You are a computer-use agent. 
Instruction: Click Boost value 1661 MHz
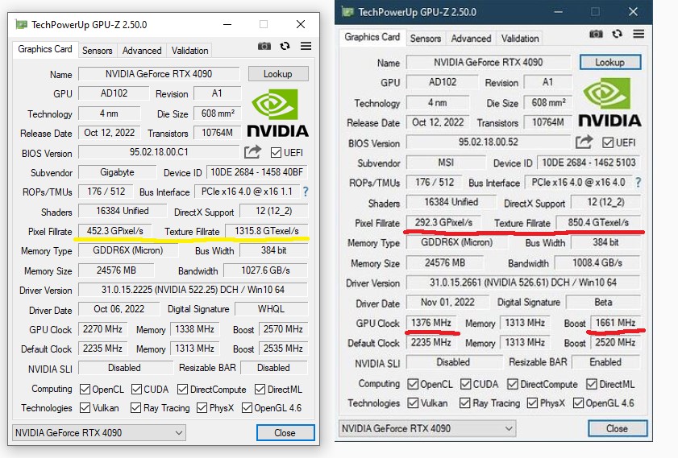tap(615, 323)
